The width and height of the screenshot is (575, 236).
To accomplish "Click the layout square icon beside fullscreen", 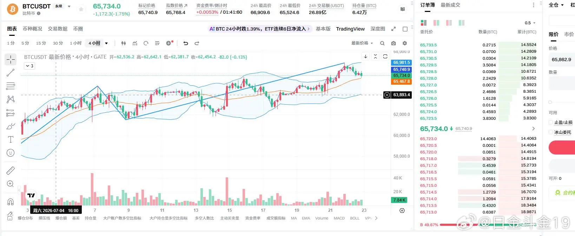I will (x=405, y=29).
